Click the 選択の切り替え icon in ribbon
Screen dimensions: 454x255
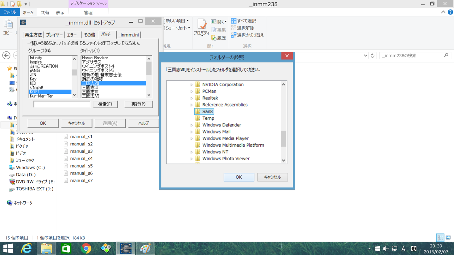tap(233, 35)
